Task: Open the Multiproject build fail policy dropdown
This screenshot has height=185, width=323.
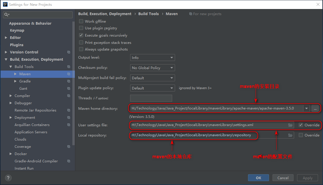Action: coord(152,78)
